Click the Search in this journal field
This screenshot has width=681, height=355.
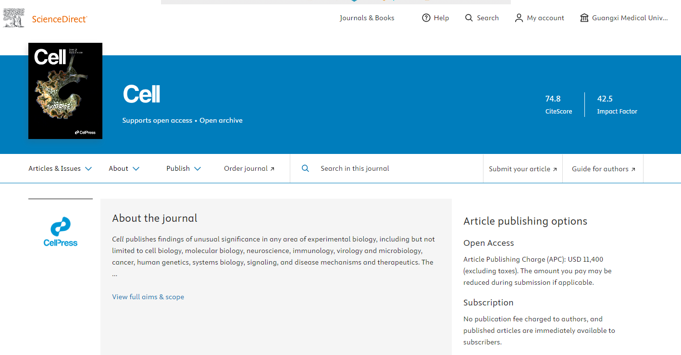click(x=394, y=168)
